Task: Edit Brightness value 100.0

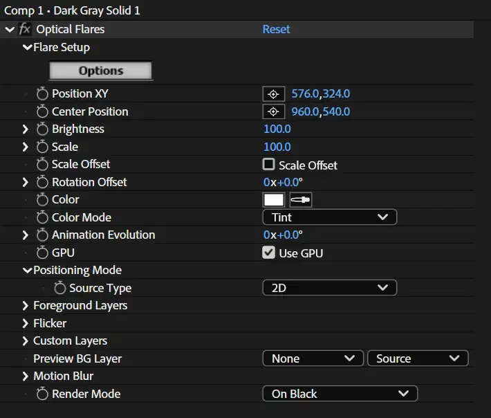Action: pyautogui.click(x=277, y=129)
